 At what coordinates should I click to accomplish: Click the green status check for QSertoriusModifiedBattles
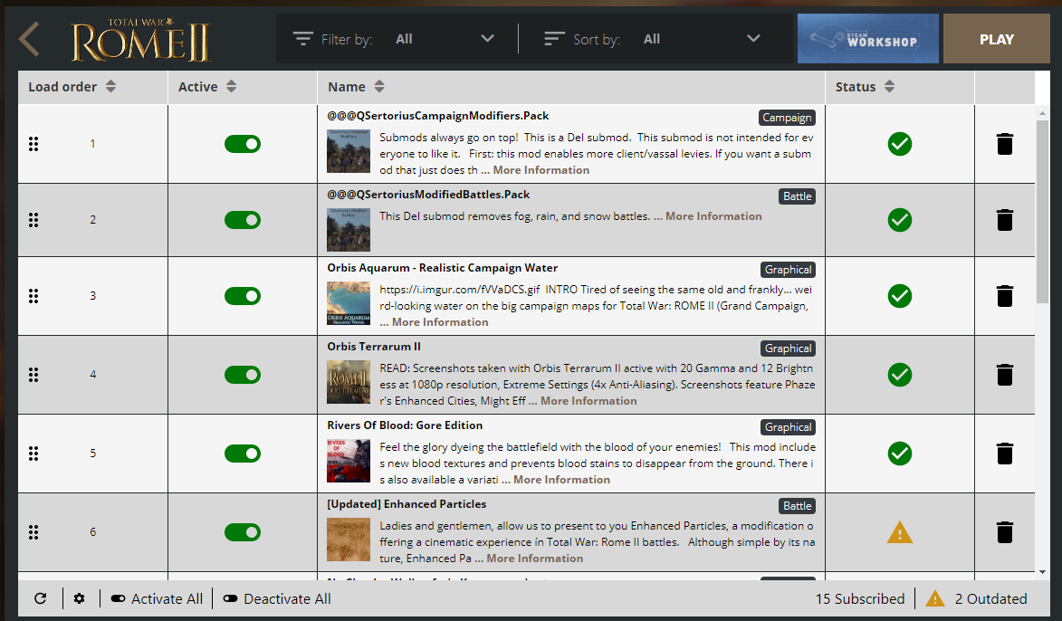point(899,219)
